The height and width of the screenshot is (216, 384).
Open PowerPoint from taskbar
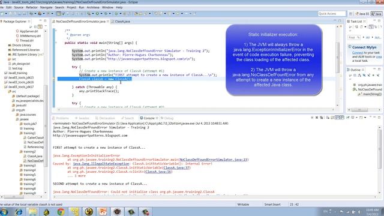tap(103, 212)
